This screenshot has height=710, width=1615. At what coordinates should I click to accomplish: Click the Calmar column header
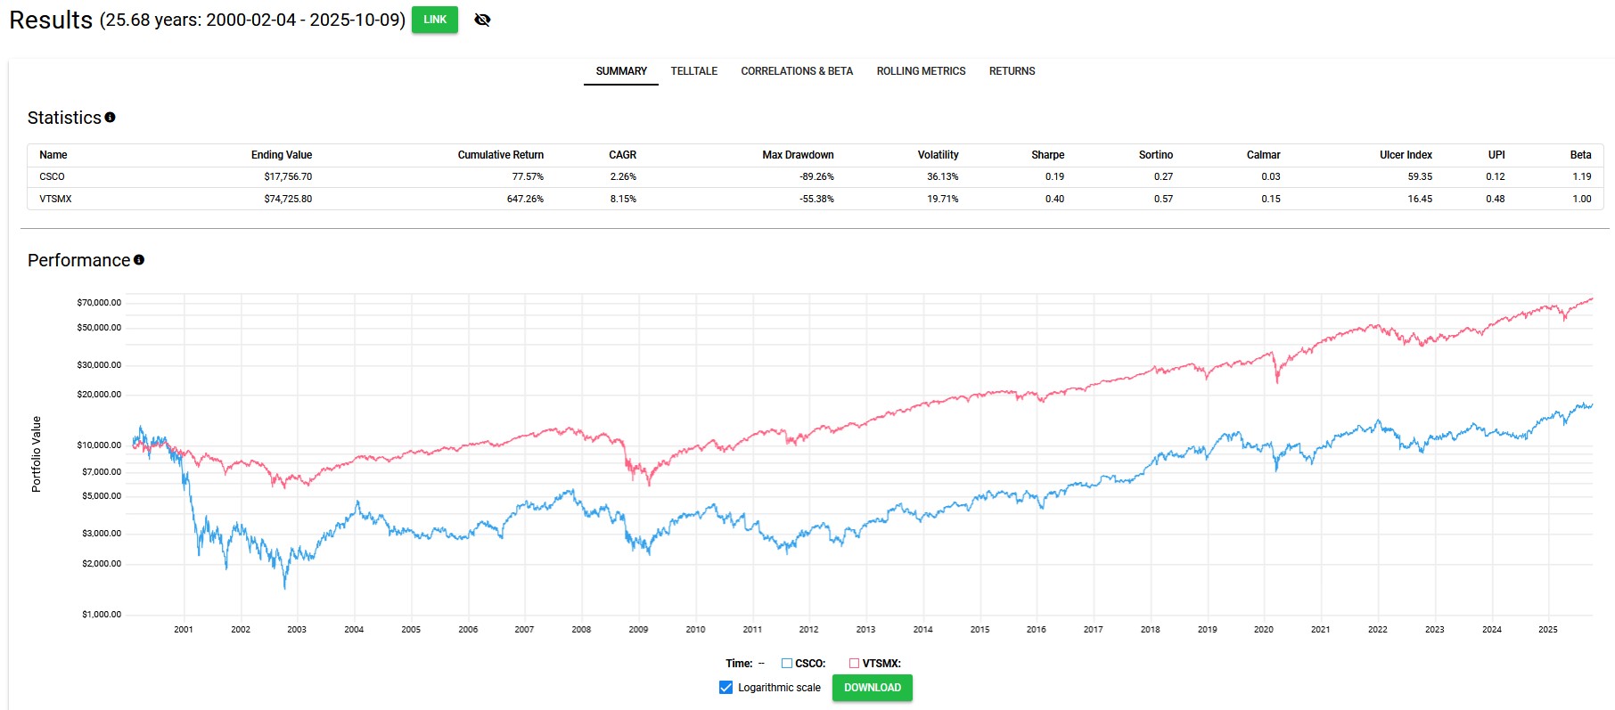click(x=1264, y=155)
